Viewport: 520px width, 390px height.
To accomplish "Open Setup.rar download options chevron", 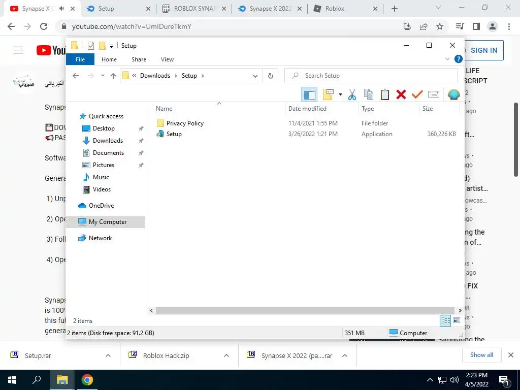I will [x=108, y=355].
